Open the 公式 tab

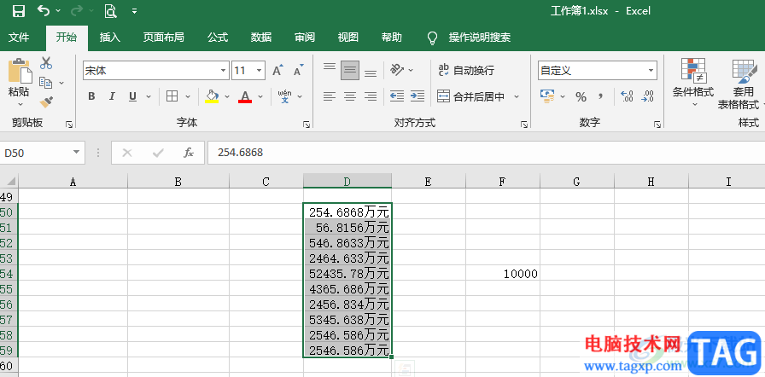(x=218, y=38)
